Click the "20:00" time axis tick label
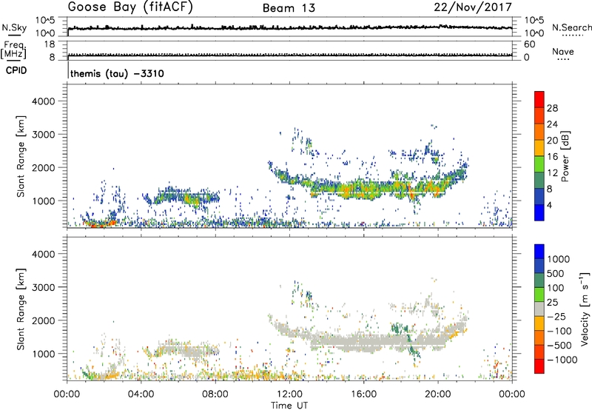The width and height of the screenshot is (592, 410). pos(438,394)
